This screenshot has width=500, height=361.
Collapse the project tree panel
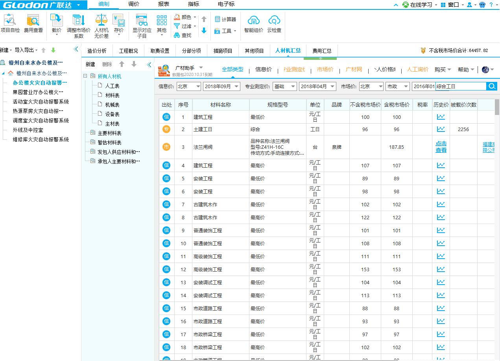[x=76, y=49]
